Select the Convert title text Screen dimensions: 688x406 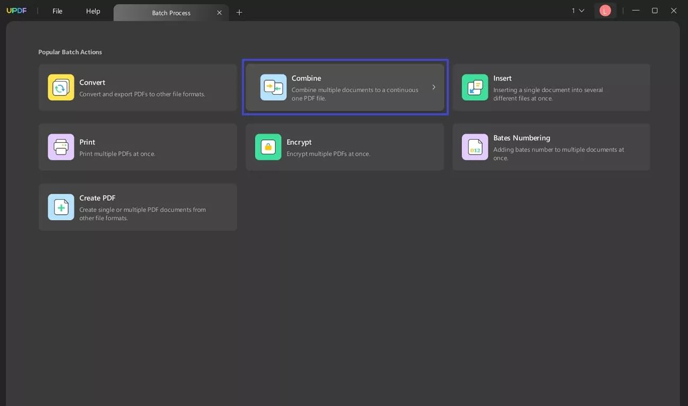point(92,83)
